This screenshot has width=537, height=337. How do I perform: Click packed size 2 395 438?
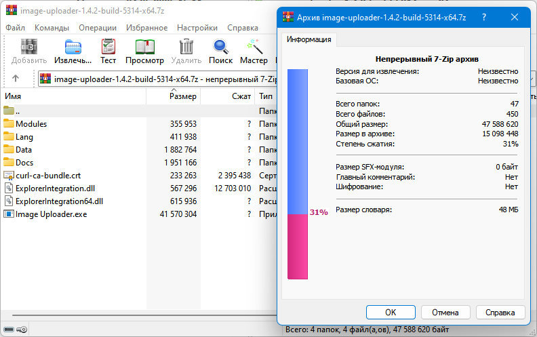[235, 176]
